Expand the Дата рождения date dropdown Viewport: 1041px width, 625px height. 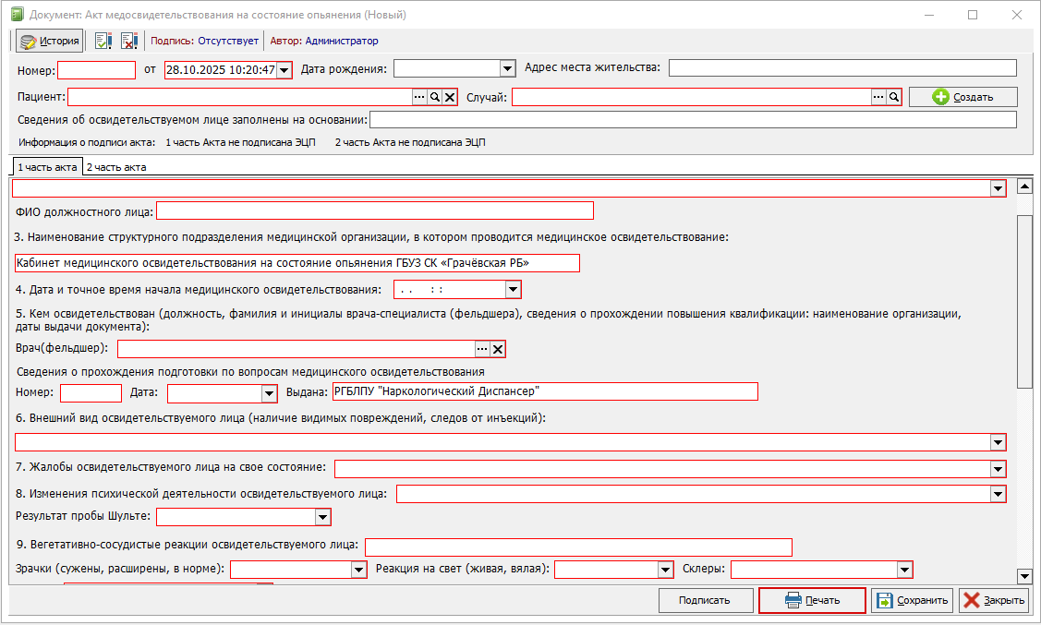coord(506,68)
